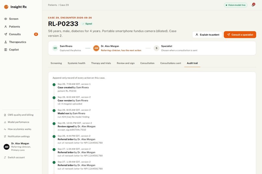Click the Screen eye icon in sidebar
Image resolution: width=262 pixels, height=174 pixels.
[6, 19]
